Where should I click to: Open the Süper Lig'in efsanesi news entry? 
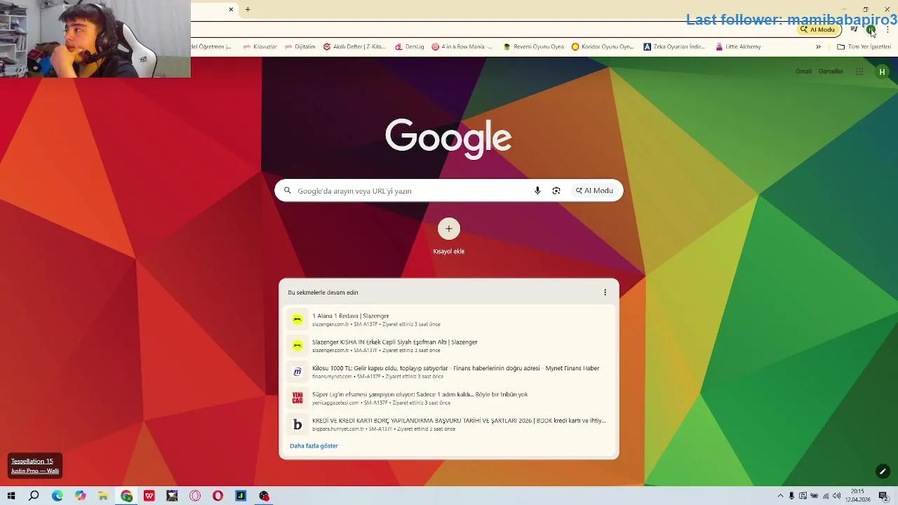(449, 398)
